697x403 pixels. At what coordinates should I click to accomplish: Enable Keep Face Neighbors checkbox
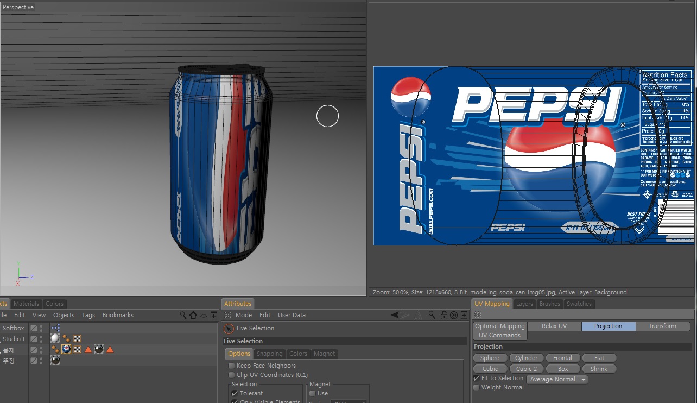pyautogui.click(x=232, y=366)
